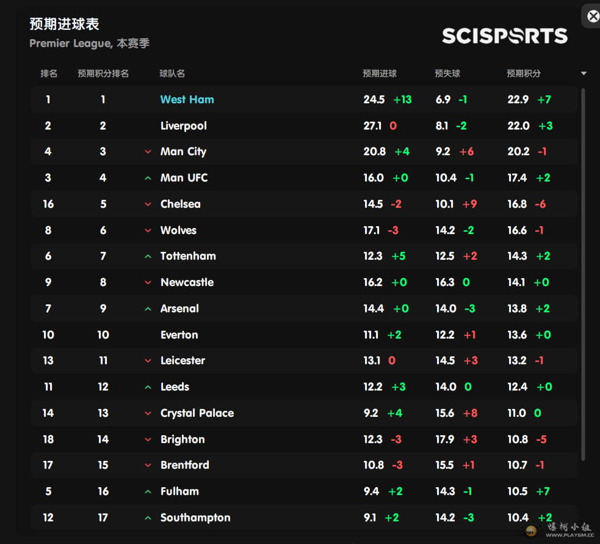This screenshot has height=544, width=600.
Task: Click Man UFC's green up arrow
Action: coord(148,178)
